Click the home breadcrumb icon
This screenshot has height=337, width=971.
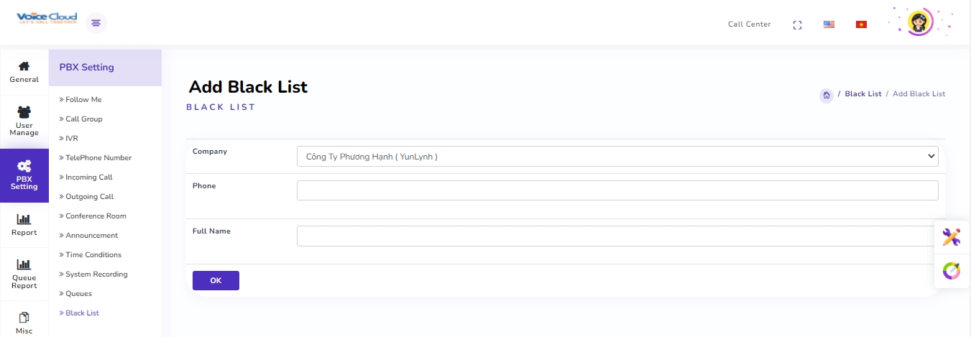pos(827,95)
